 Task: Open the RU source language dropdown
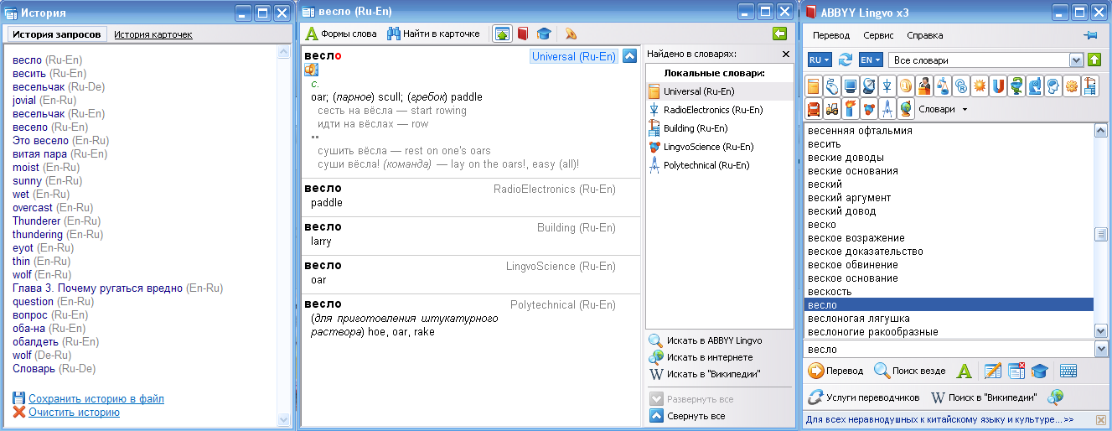pos(820,60)
